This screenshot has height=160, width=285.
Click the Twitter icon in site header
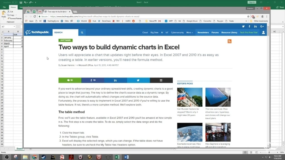243,26
